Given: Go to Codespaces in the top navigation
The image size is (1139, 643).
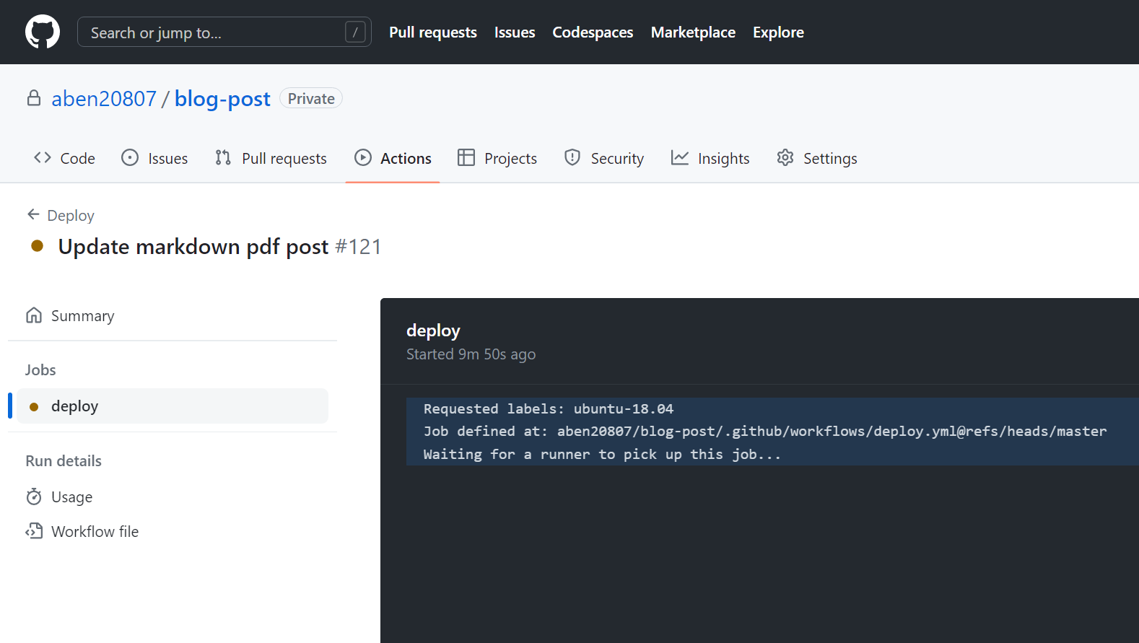Looking at the screenshot, I should (593, 32).
